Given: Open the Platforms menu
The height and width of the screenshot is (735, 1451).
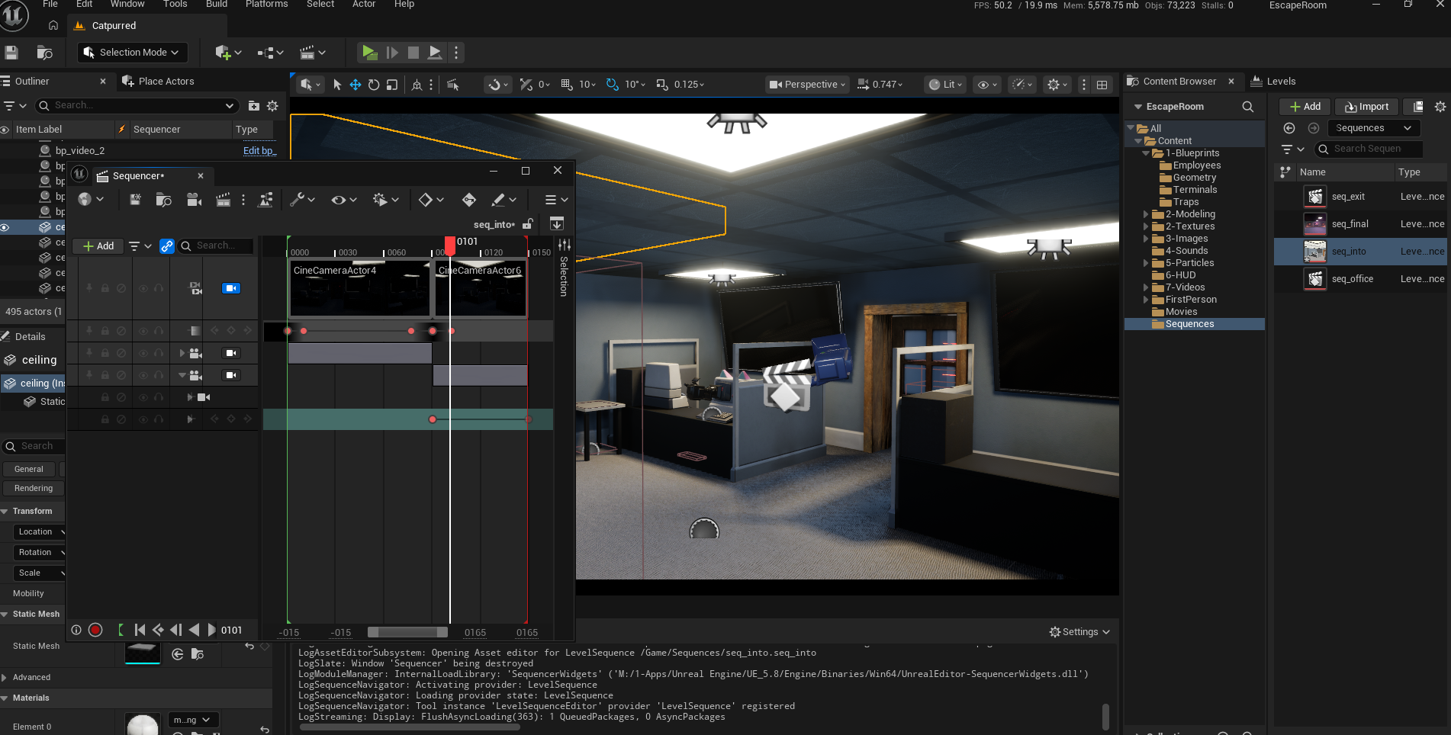Looking at the screenshot, I should click(x=266, y=5).
